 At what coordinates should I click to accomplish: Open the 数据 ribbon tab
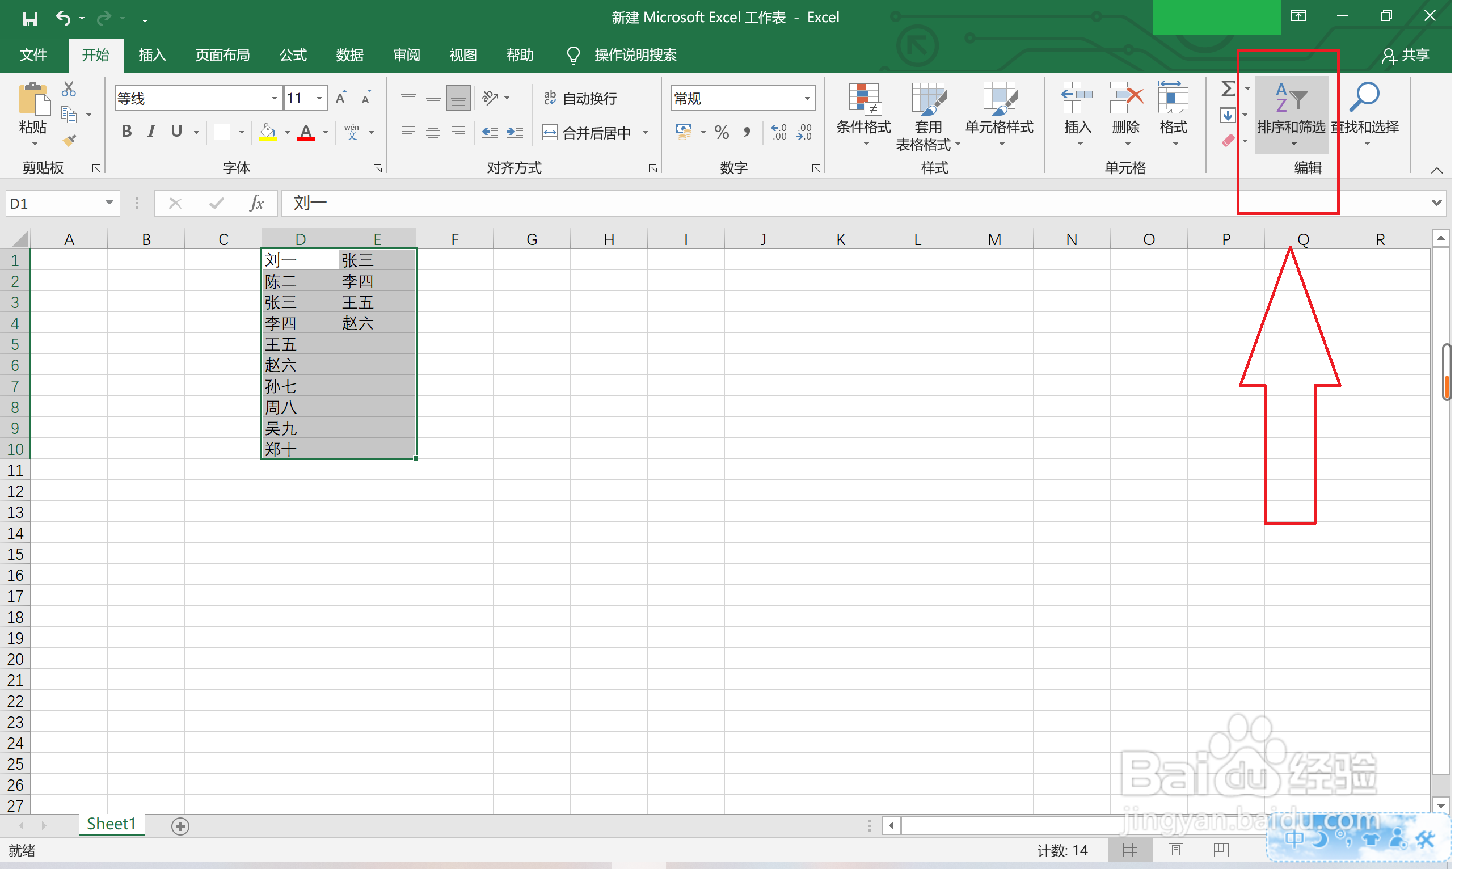pos(351,55)
